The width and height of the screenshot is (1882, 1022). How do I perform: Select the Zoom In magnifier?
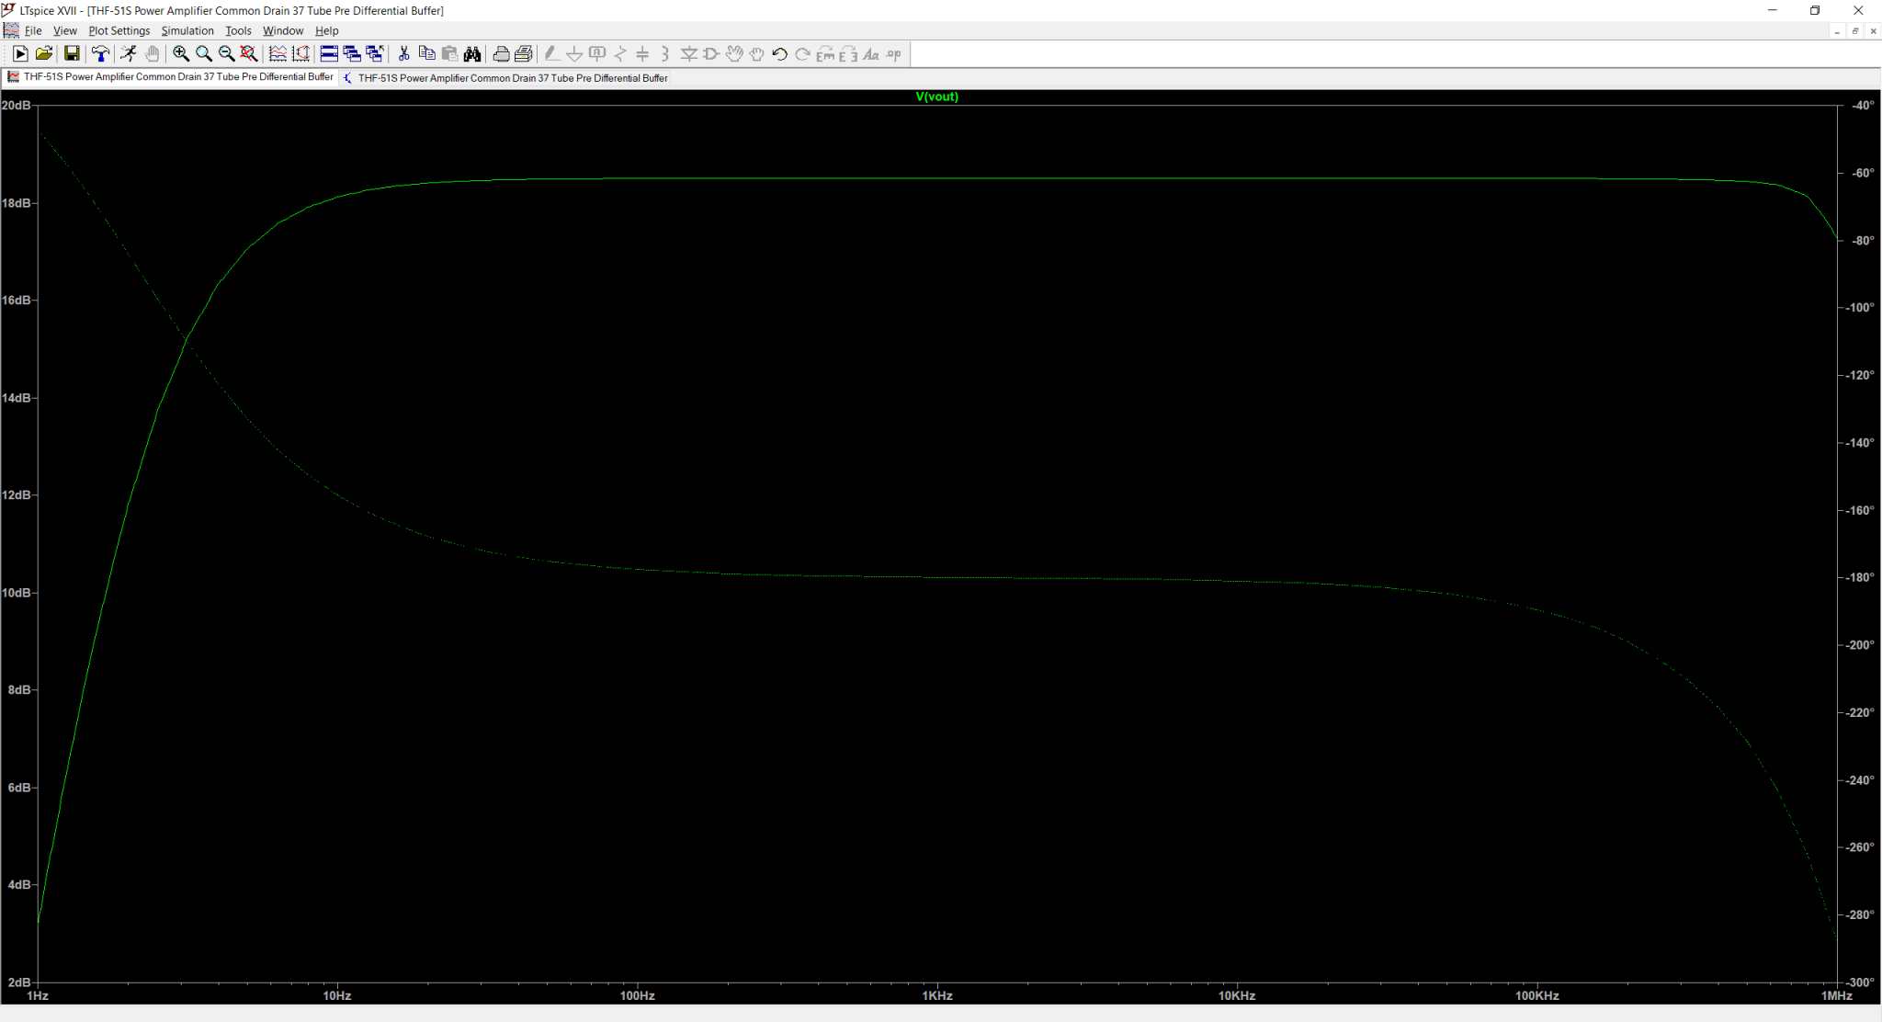(181, 54)
